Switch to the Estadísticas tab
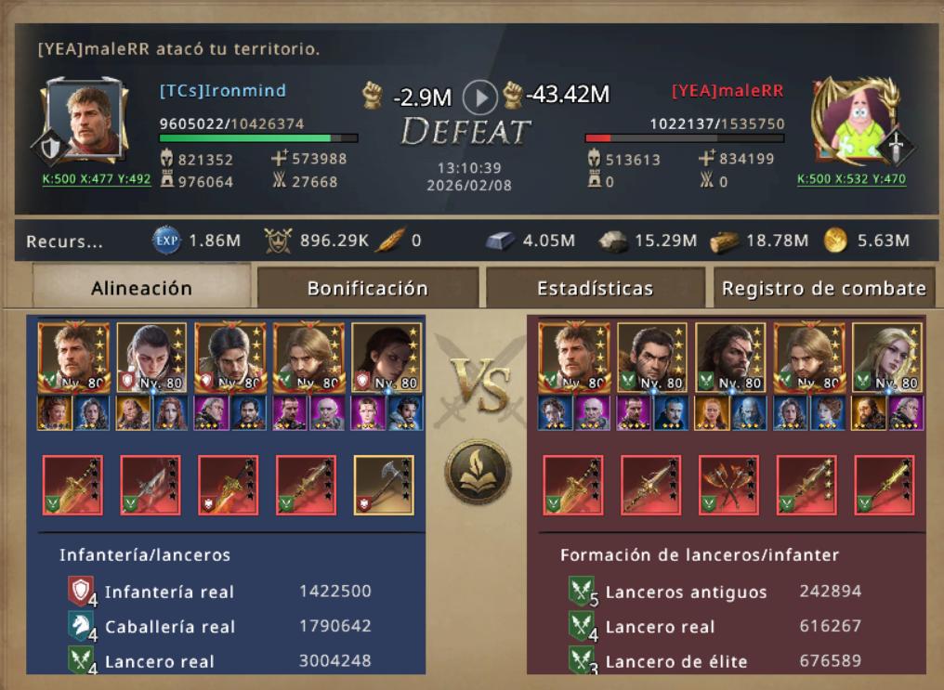Image resolution: width=944 pixels, height=690 pixels. pyautogui.click(x=596, y=288)
